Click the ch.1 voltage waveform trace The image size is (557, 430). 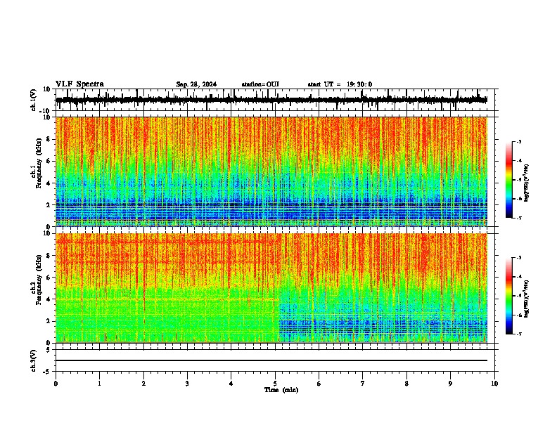271,100
